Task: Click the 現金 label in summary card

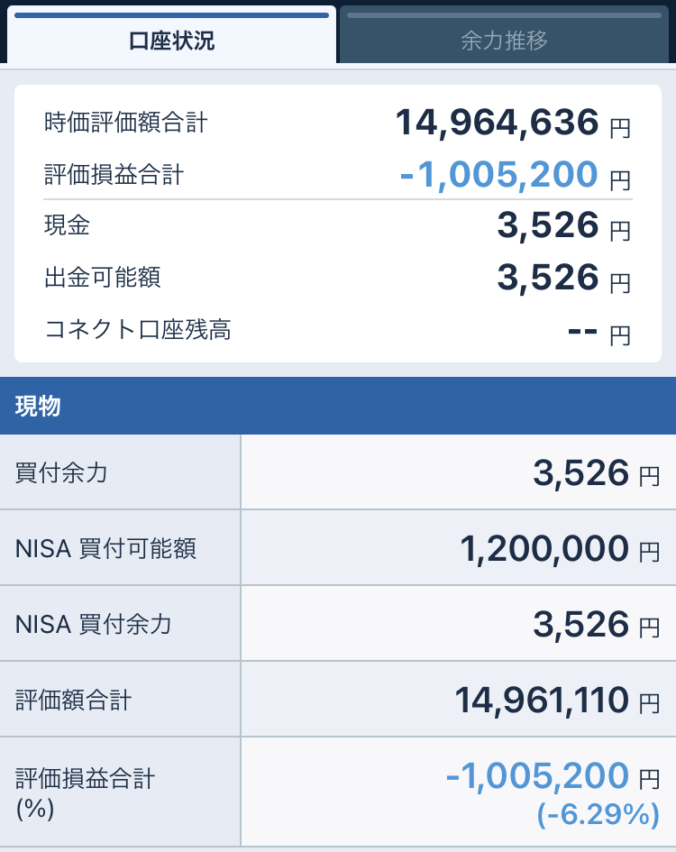Action: point(68,225)
